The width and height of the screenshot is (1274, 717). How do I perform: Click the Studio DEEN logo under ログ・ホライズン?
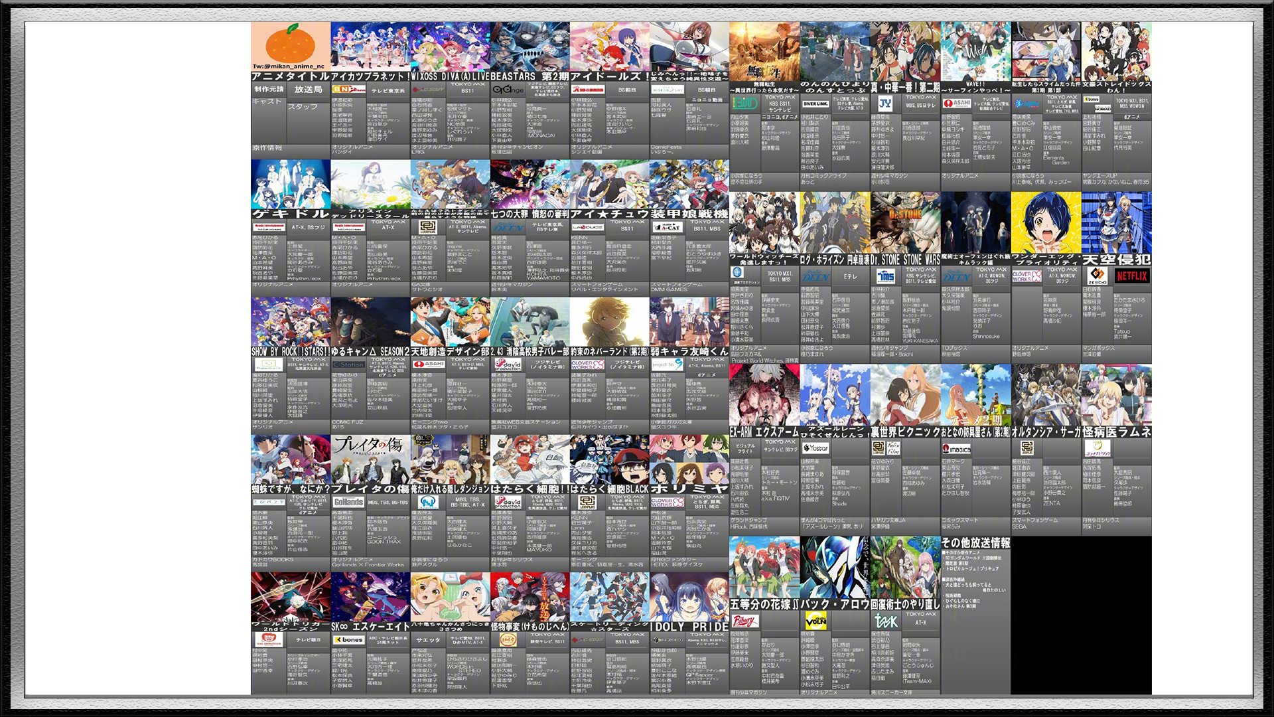815,276
